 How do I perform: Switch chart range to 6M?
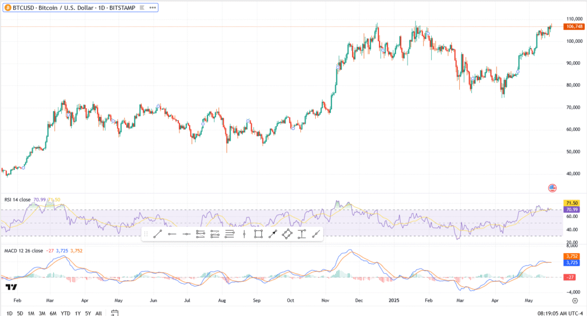[53, 313]
